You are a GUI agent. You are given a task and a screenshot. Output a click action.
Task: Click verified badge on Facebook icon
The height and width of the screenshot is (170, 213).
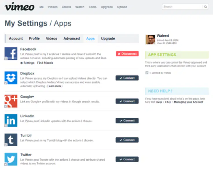pyautogui.click(x=5, y=59)
